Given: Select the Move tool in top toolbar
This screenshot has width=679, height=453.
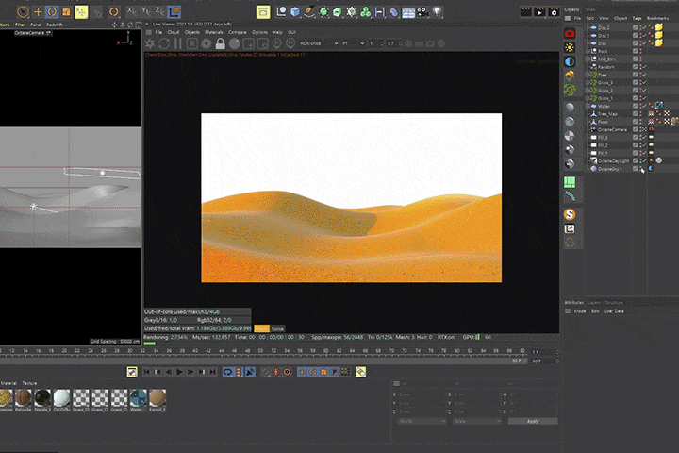Looking at the screenshot, I should point(38,12).
